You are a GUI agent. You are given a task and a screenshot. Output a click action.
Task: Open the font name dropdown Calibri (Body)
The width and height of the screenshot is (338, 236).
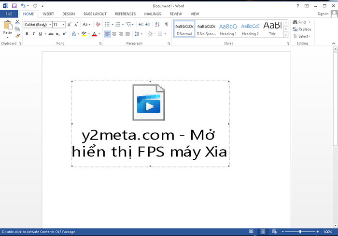pyautogui.click(x=50, y=25)
